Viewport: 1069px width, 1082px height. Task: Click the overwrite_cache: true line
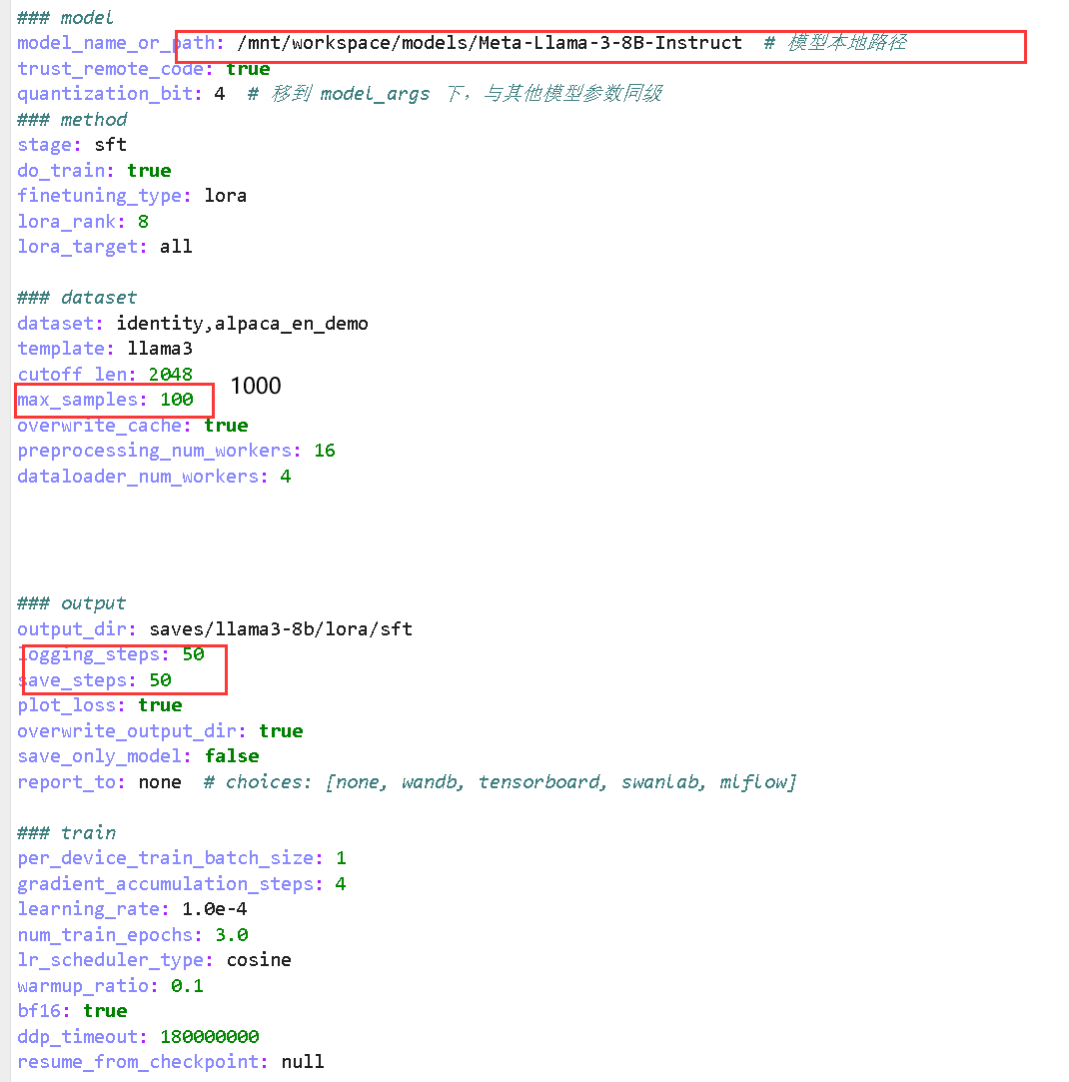133,425
